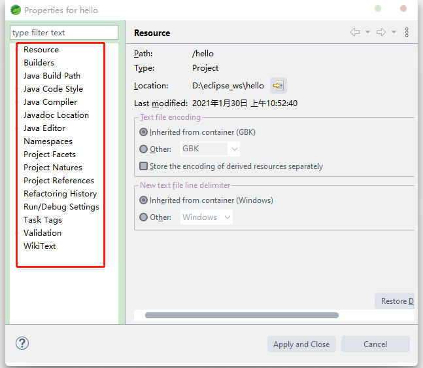This screenshot has height=368, width=423.
Task: Select the Other text file encoding radio button
Action: [x=144, y=149]
